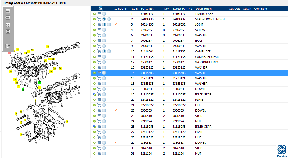Click green gear icon for SCREW row
288x158 pixels.
coord(94,30)
